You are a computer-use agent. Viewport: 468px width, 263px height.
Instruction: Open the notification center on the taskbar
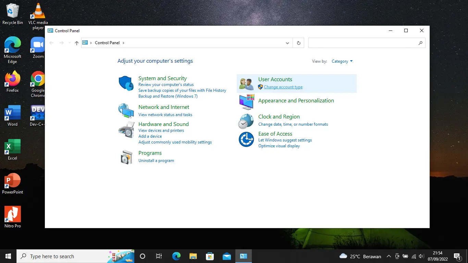pos(457,256)
